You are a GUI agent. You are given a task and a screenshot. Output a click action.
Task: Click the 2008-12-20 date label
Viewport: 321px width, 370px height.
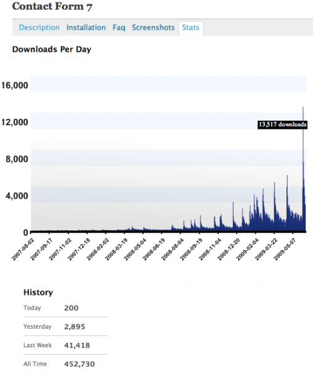229,249
